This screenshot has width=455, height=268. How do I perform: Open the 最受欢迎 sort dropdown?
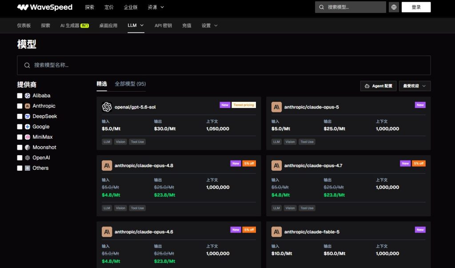[415, 86]
